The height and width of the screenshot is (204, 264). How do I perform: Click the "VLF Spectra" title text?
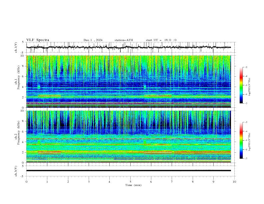coord(38,40)
